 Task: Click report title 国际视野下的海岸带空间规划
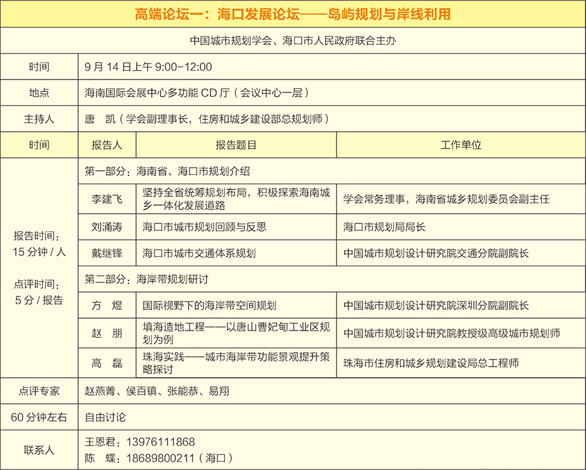210,305
